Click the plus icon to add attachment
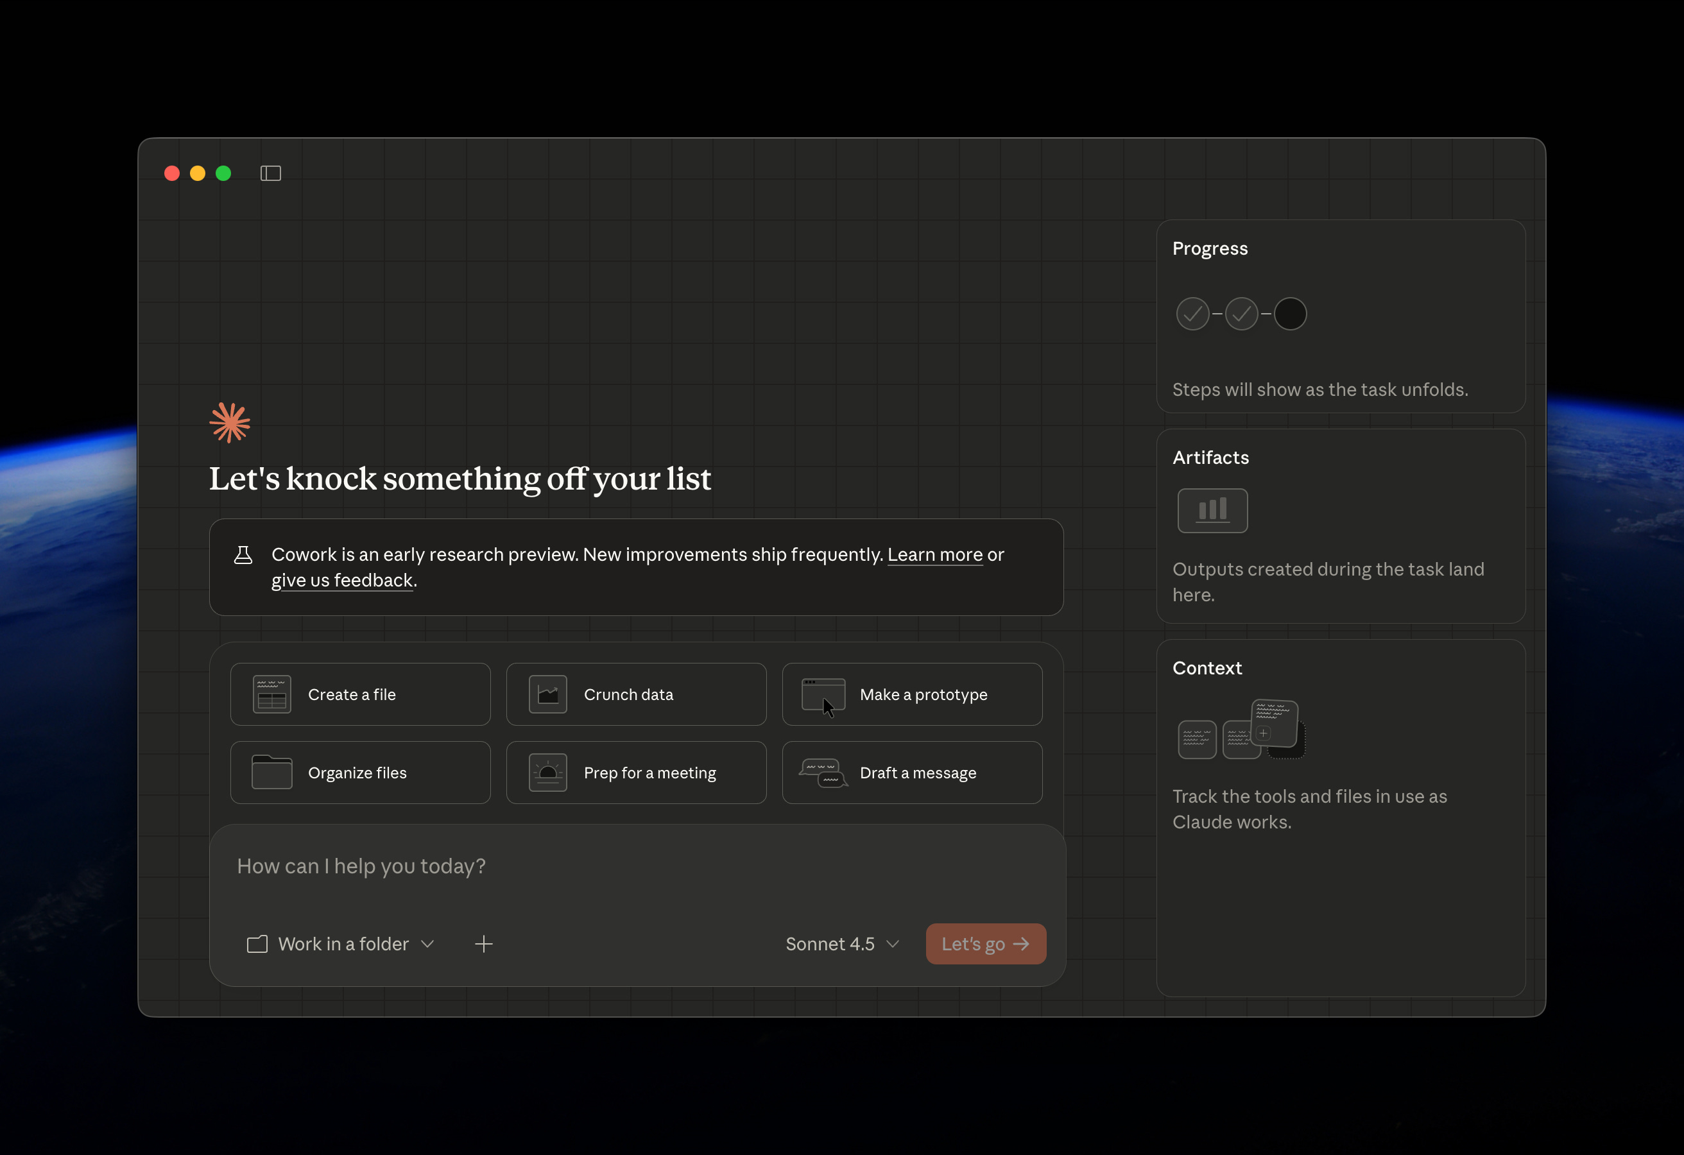This screenshot has width=1684, height=1155. [483, 943]
